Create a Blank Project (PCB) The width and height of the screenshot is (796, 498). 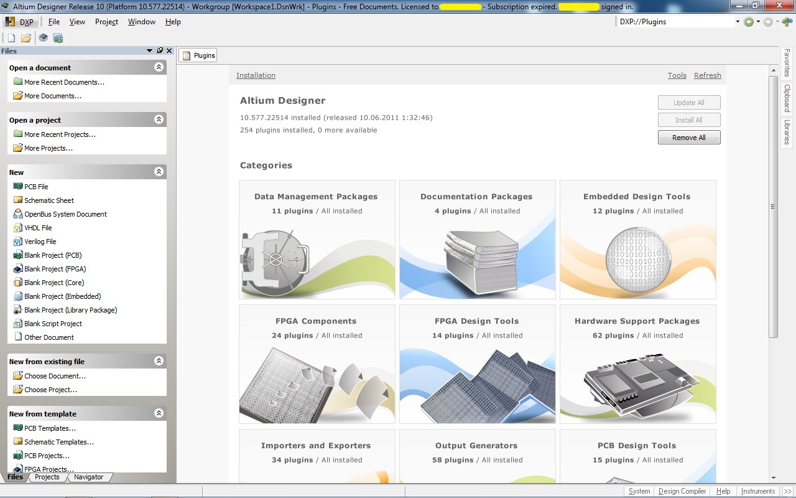(x=53, y=255)
